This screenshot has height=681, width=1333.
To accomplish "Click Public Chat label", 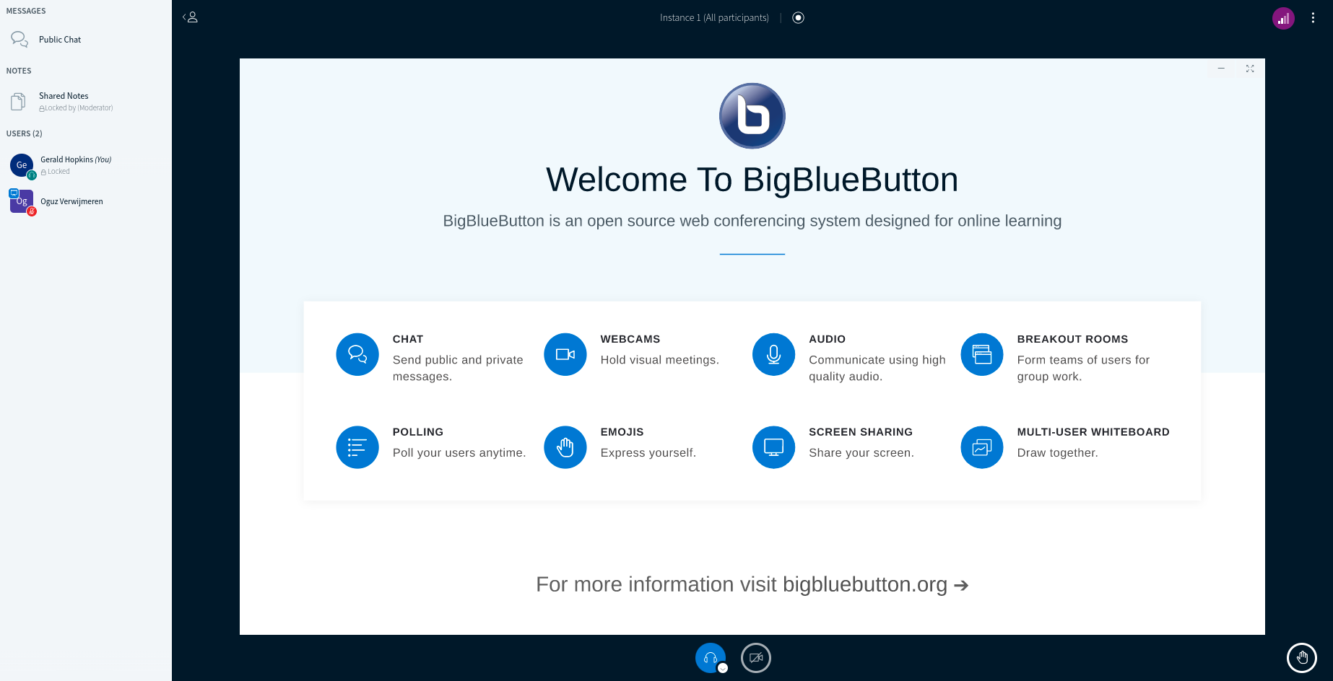I will pos(60,40).
